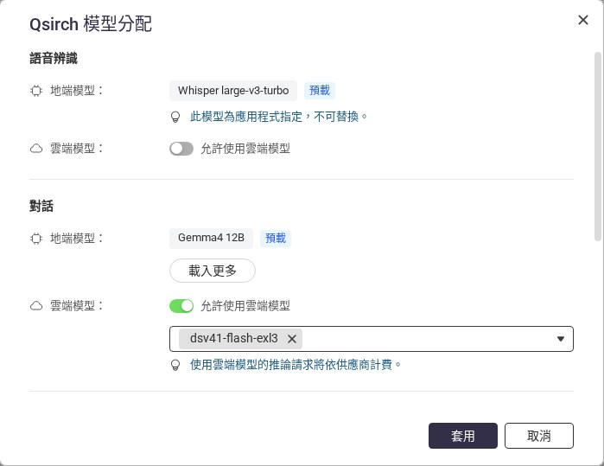Click the 預載 badge beside Whisper large-v3-turbo
This screenshot has height=466, width=604.
(x=320, y=91)
